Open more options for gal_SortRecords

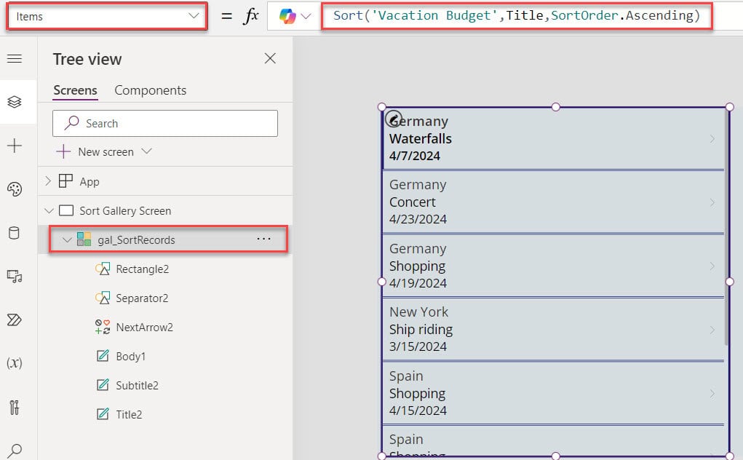pyautogui.click(x=263, y=239)
